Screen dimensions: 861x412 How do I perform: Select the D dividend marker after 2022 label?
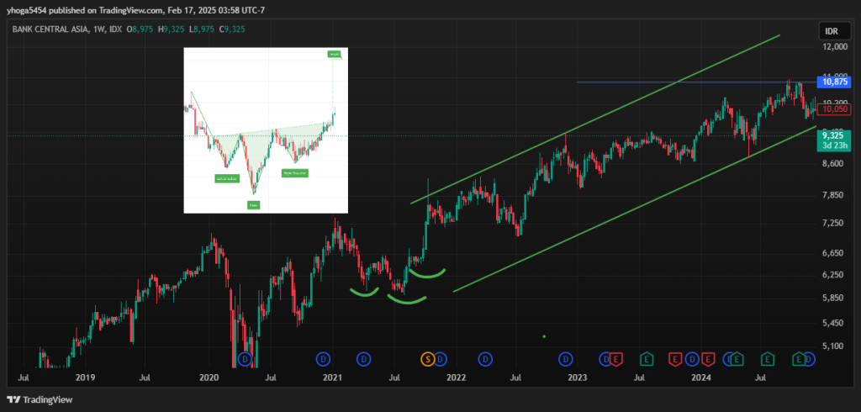point(485,359)
